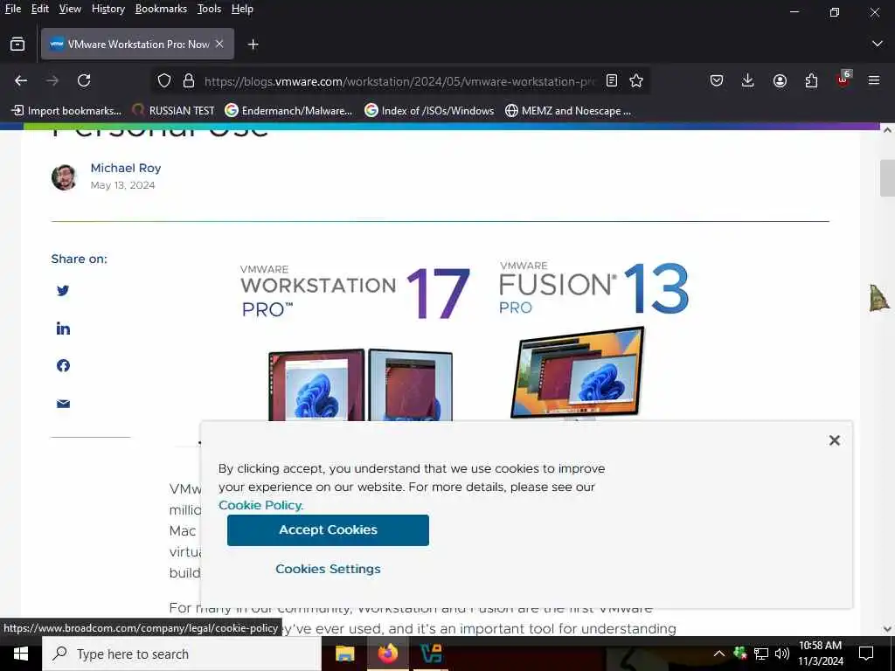Screen dimensions: 895x671
Task: Open the network tray icon
Action: tap(761, 654)
